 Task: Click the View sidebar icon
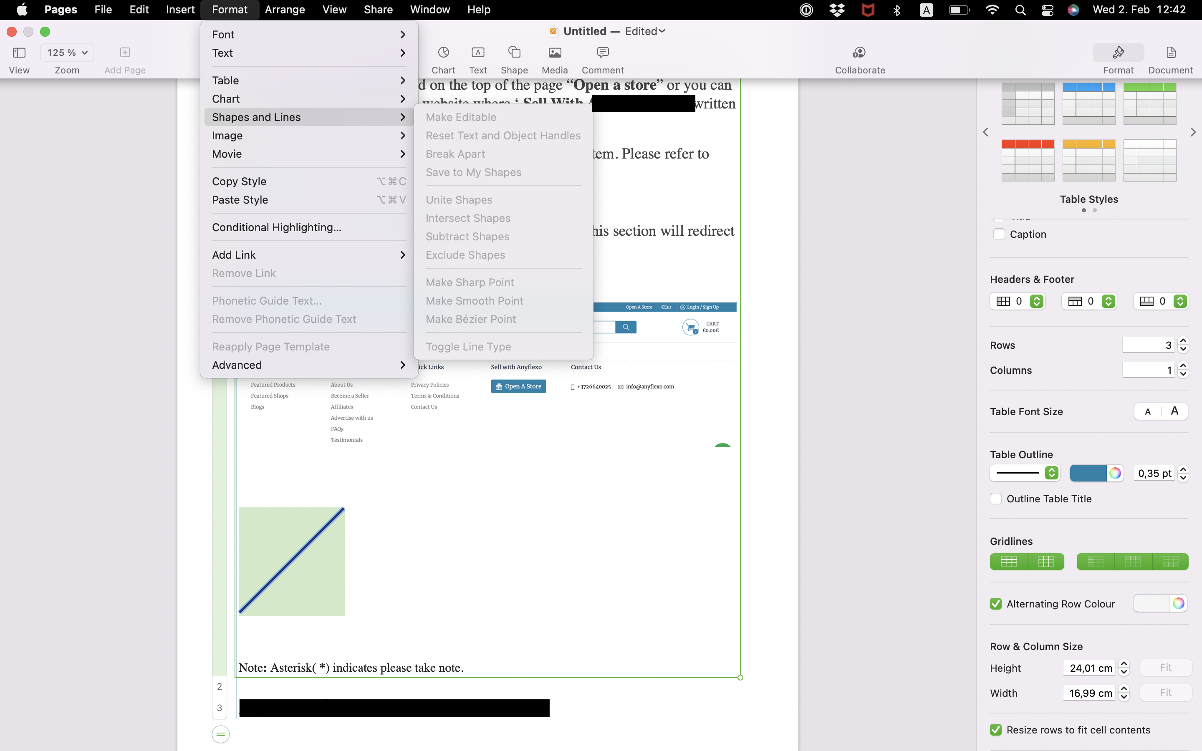19,53
